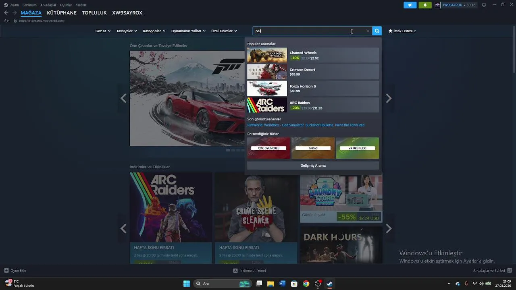
Task: Expand the Kategoriler dropdown
Action: click(154, 31)
